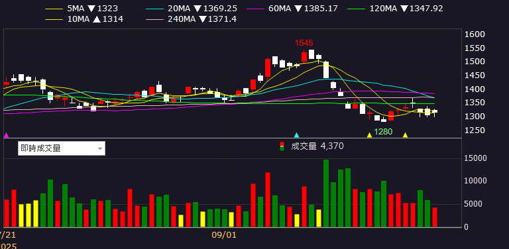
Task: Click the 1450 price axis label
Action: click(475, 75)
